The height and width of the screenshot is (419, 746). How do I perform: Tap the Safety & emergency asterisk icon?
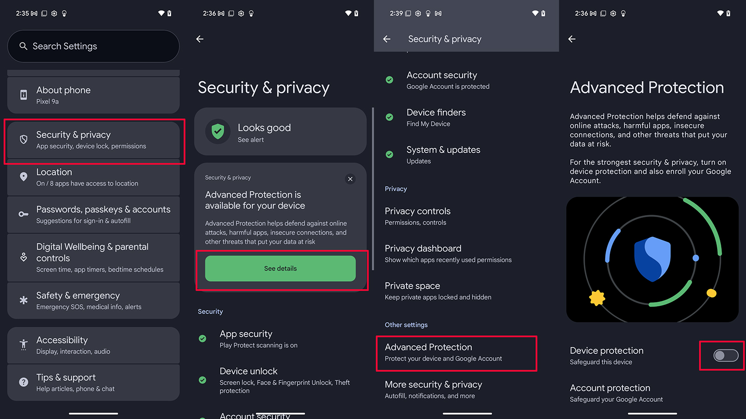(23, 300)
